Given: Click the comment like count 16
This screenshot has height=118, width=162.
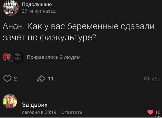Looking at the screenshot, I should point(157,112).
